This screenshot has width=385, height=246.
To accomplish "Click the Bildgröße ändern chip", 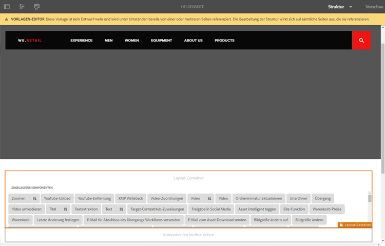I will pyautogui.click(x=309, y=220).
